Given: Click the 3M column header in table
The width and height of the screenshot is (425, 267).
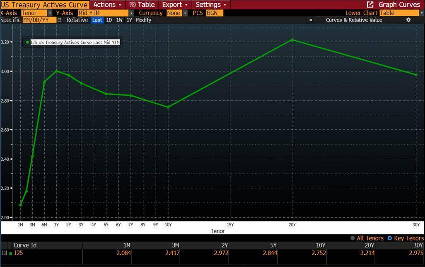Looking at the screenshot, I should pos(175,245).
